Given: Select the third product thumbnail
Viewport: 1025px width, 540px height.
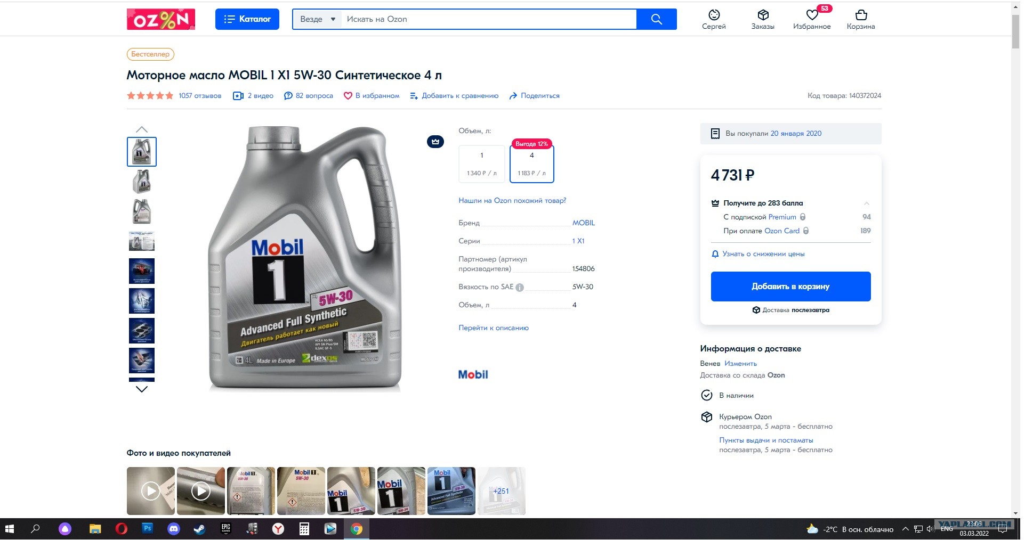Looking at the screenshot, I should 142,211.
